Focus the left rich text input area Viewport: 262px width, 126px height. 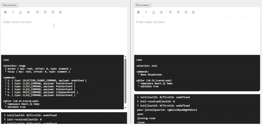point(64,36)
